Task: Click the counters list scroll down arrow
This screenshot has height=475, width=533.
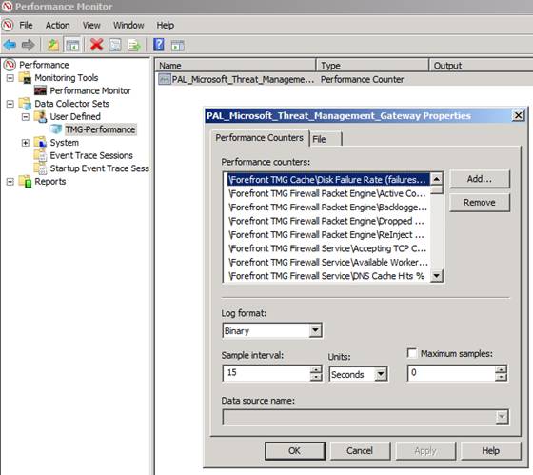Action: (x=437, y=275)
